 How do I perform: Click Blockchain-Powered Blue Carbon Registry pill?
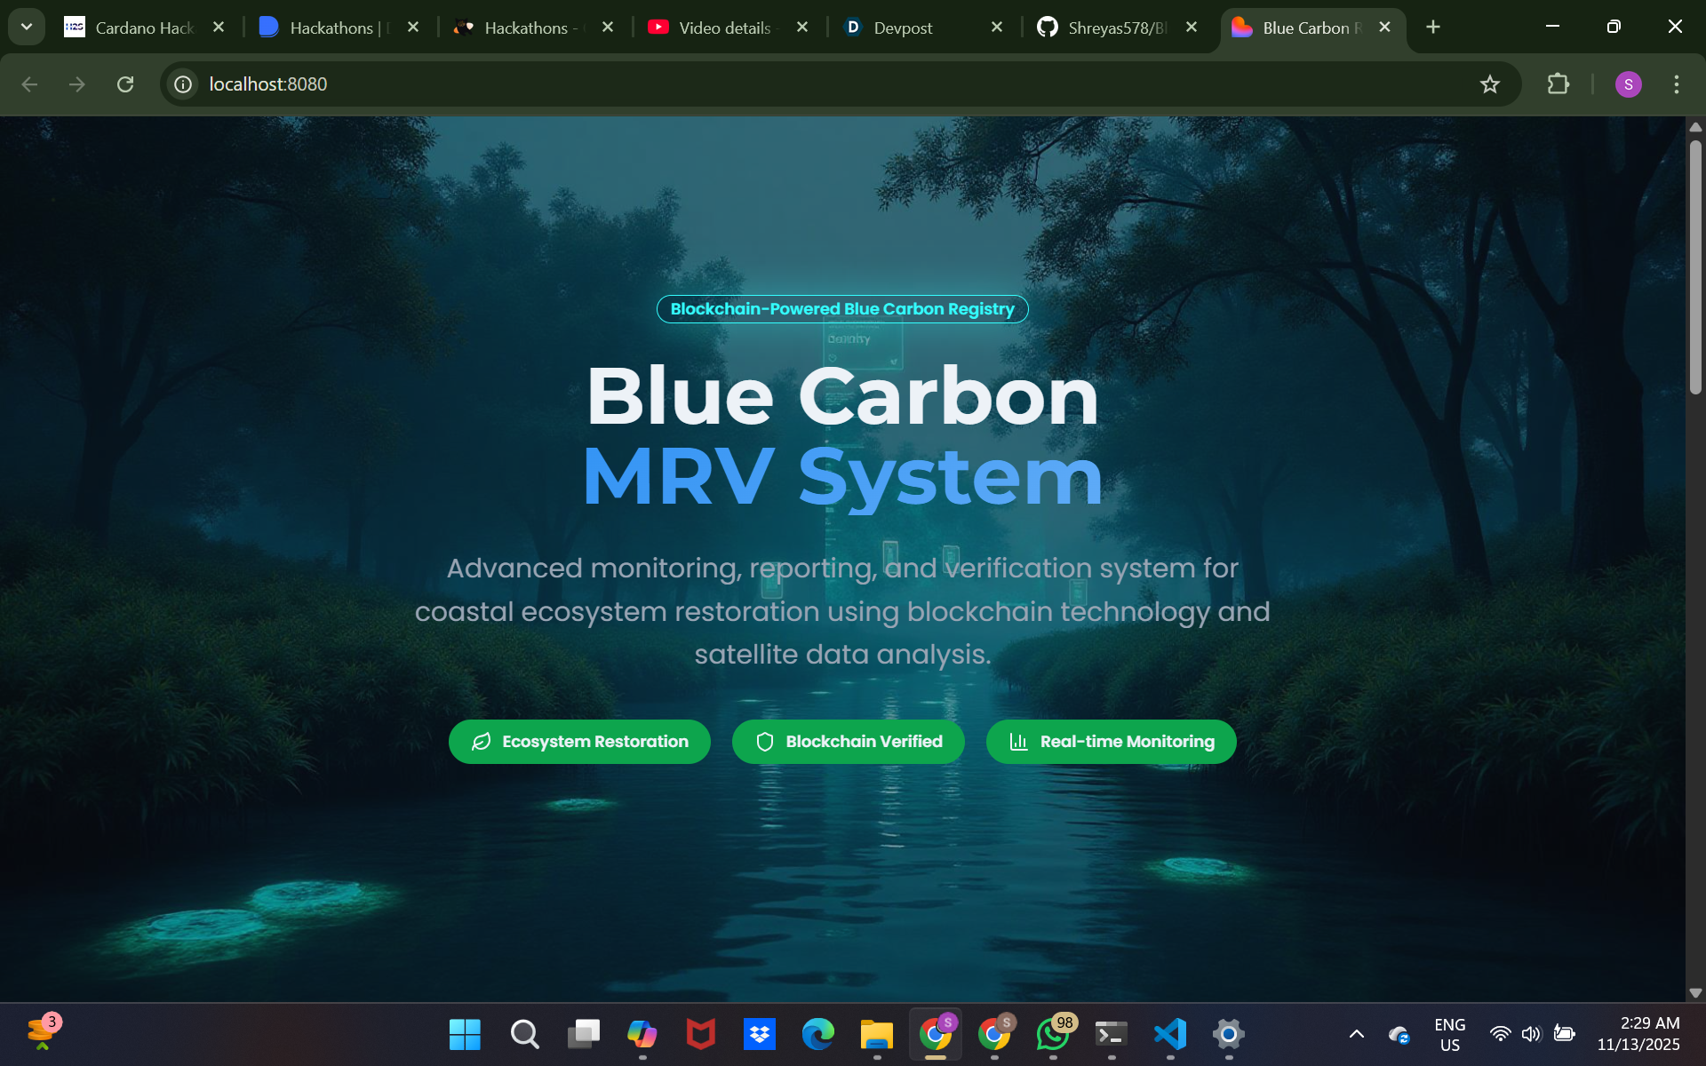[x=841, y=309]
